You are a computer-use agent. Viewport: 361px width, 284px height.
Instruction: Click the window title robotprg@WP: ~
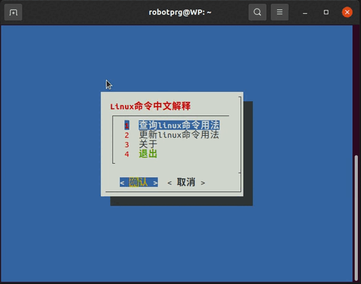(180, 12)
